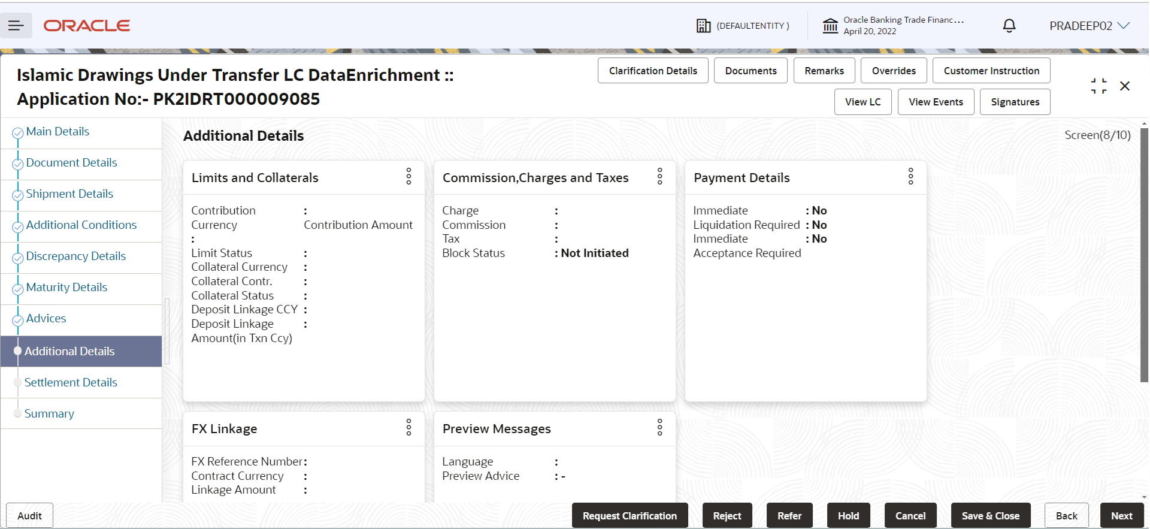
Task: Click the notification bell icon
Action: coord(1009,26)
